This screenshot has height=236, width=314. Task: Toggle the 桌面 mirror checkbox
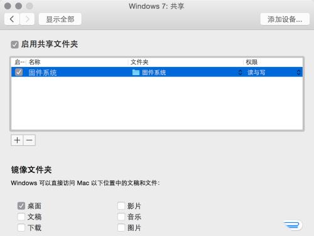(x=21, y=206)
